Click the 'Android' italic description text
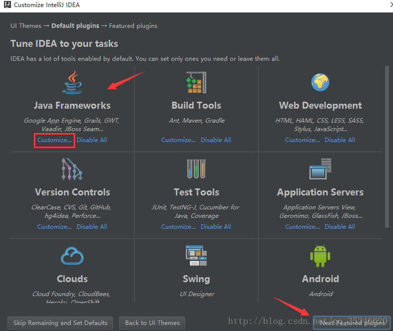This screenshot has width=393, height=331. click(321, 294)
